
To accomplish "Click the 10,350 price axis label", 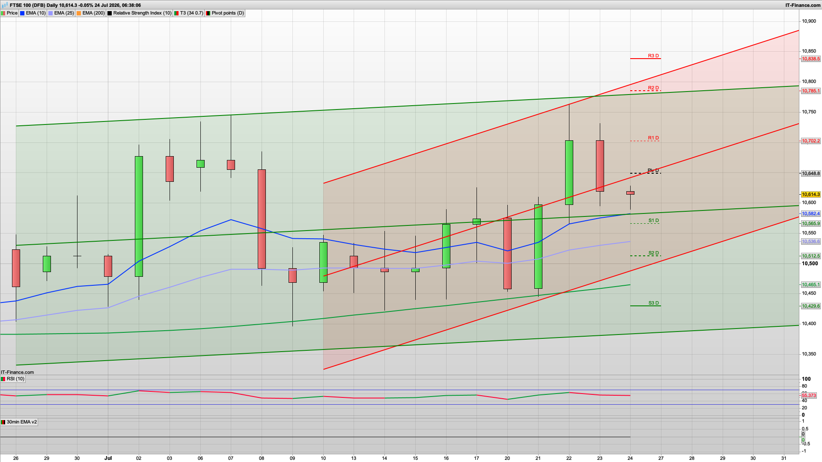I will click(x=809, y=354).
